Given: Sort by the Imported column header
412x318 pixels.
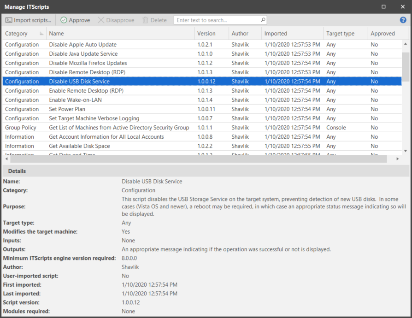Looking at the screenshot, I should [293, 33].
